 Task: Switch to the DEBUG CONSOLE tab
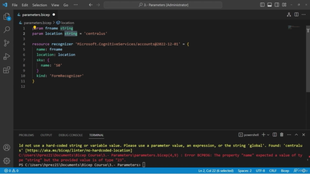(70, 135)
